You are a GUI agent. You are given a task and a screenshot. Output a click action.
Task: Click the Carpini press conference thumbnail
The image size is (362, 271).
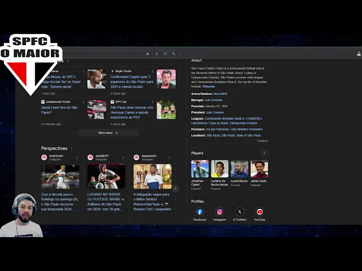point(166,79)
